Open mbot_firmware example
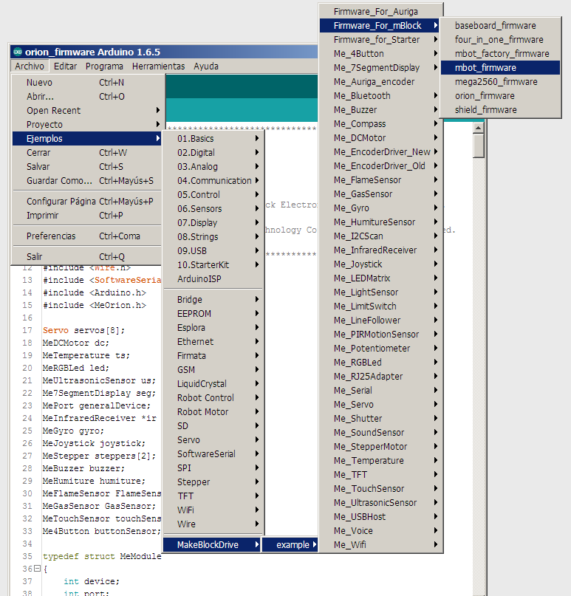Viewport: 571px width, 596px height. pyautogui.click(x=500, y=68)
